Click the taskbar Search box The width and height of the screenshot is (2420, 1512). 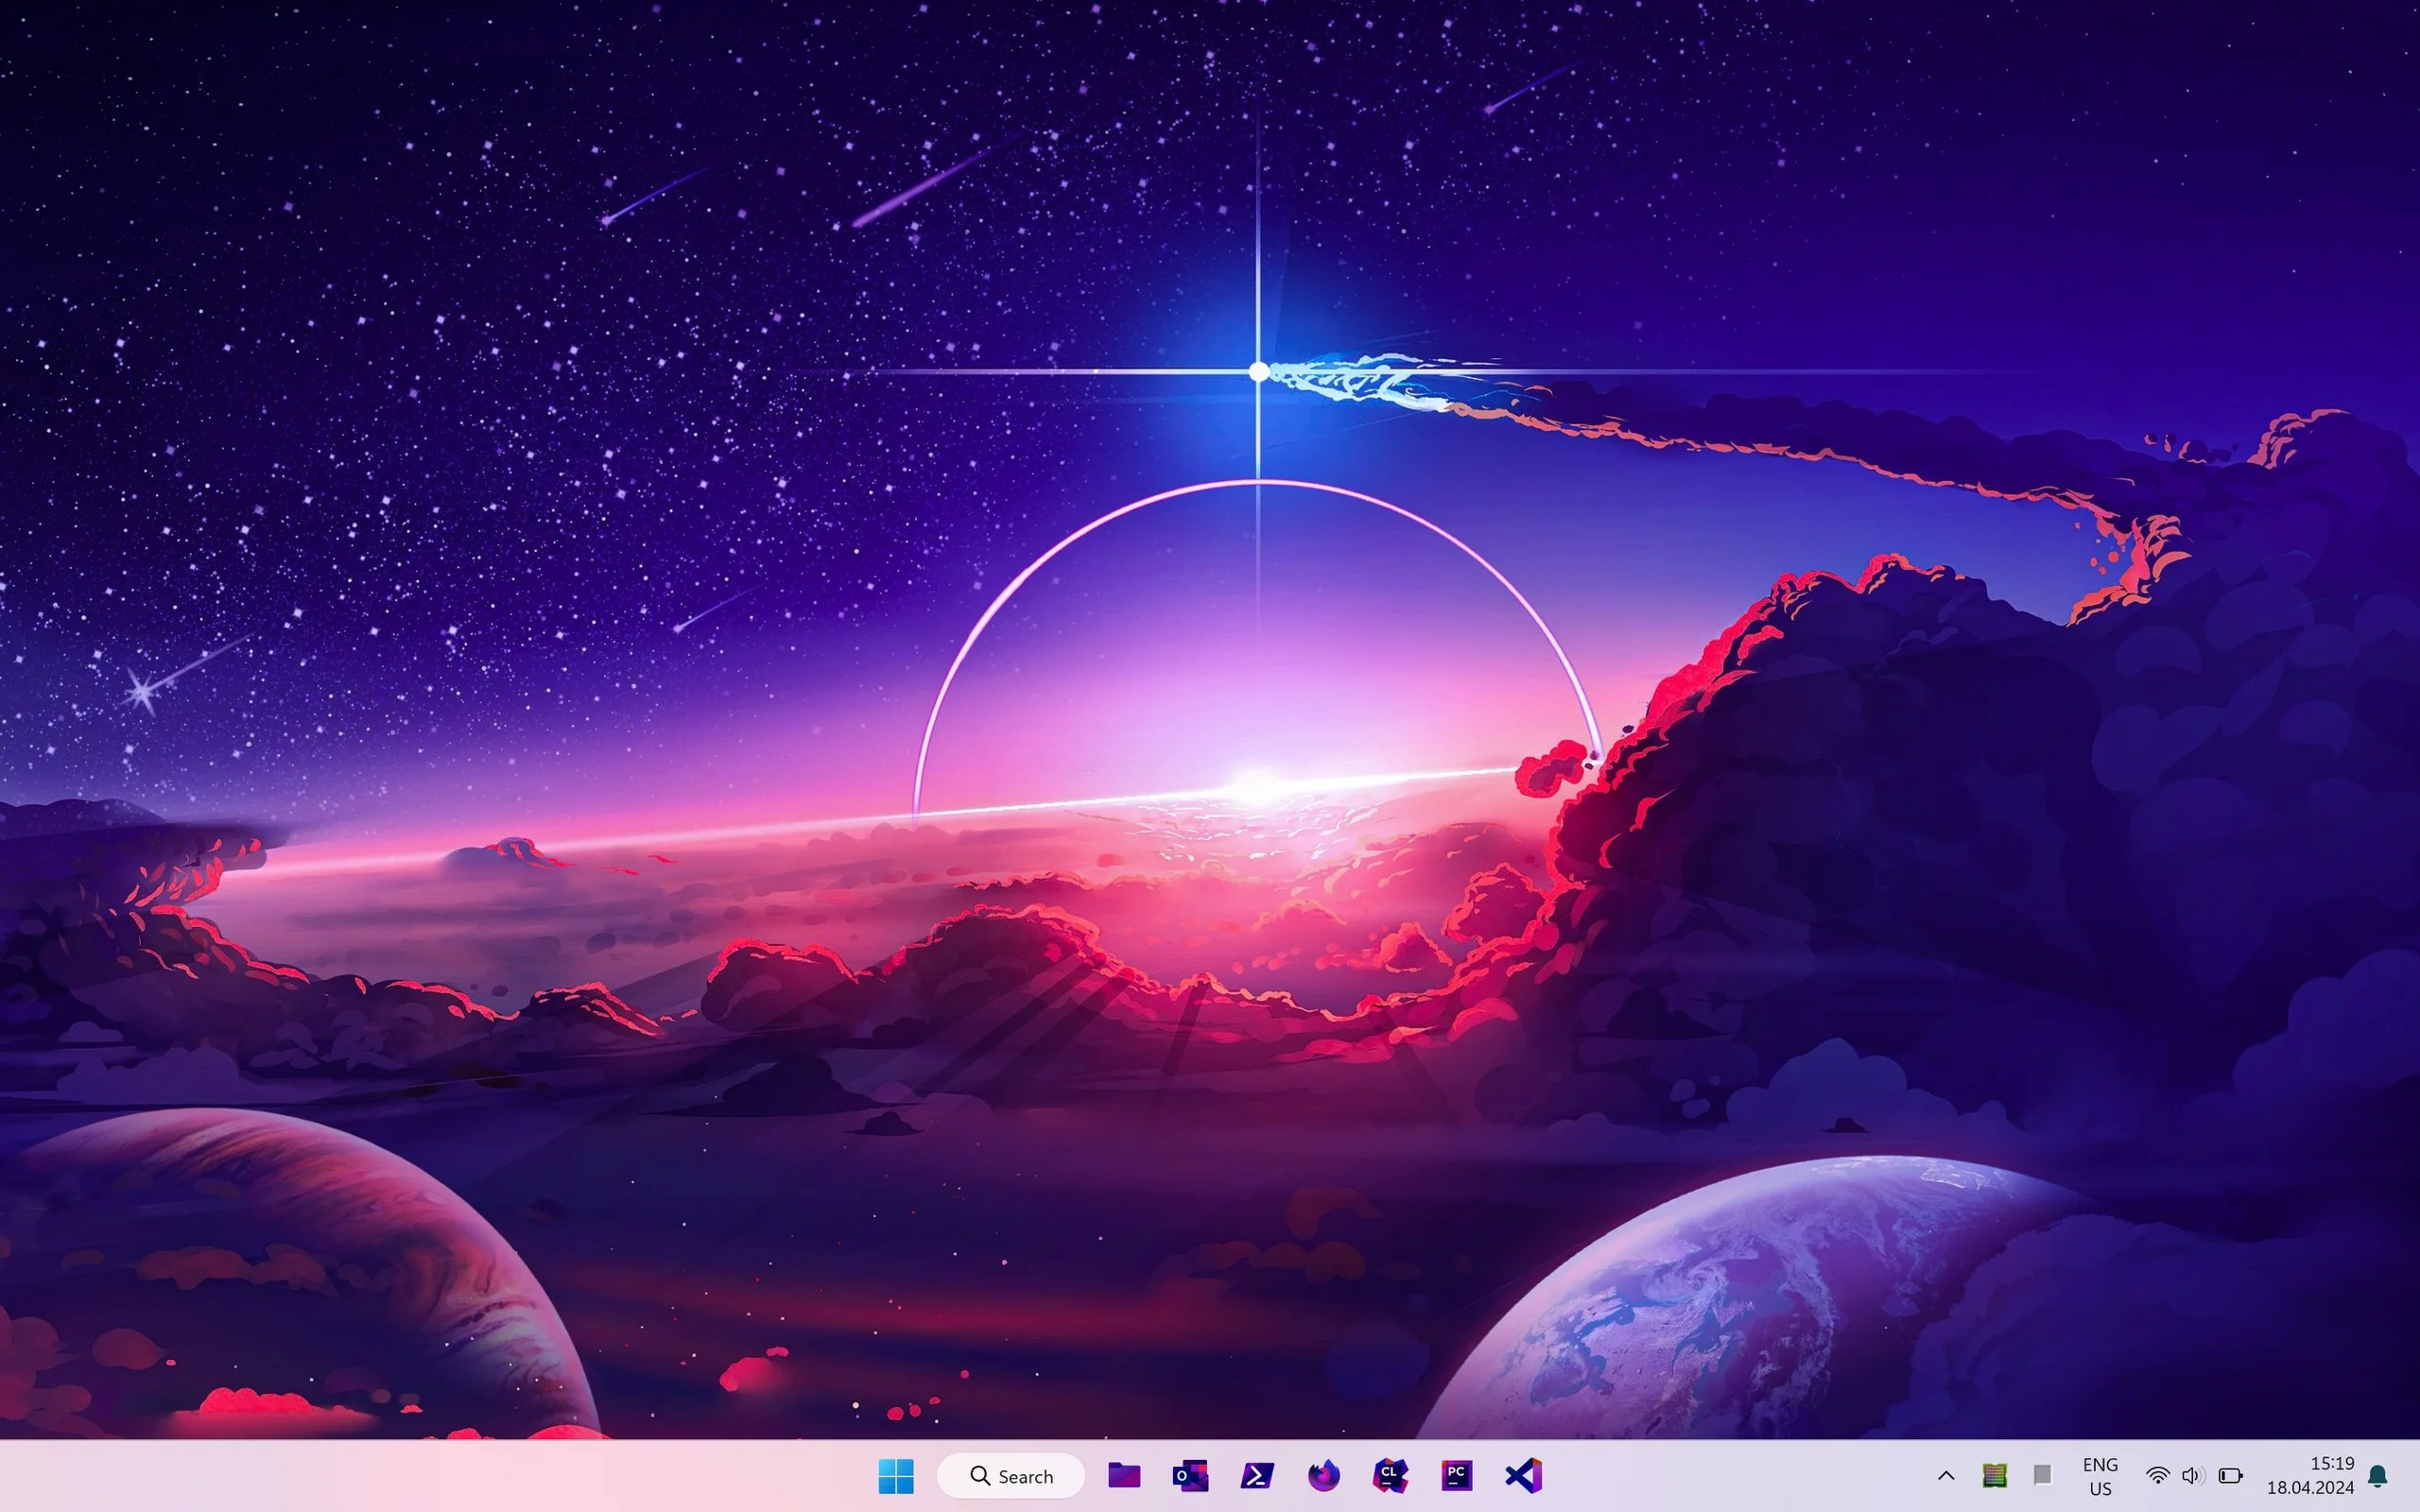[x=1011, y=1476]
